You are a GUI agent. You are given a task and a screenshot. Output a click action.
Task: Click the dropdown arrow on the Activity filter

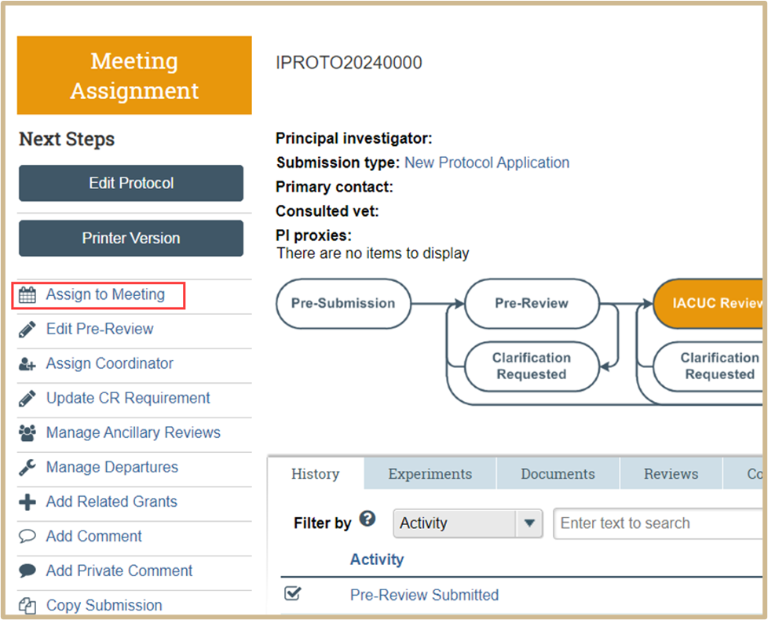click(x=529, y=523)
